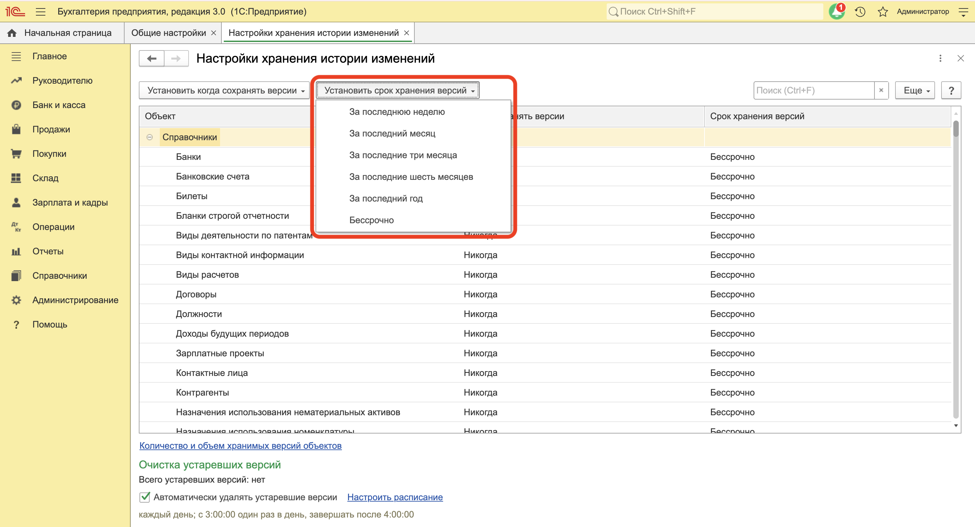
Task: Click Настроить расписание link
Action: [x=395, y=497]
